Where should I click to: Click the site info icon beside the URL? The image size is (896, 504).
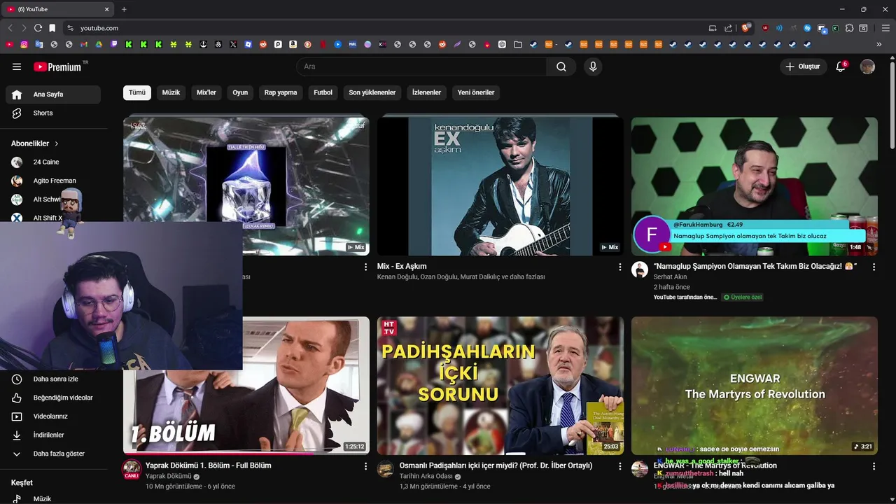click(x=70, y=28)
